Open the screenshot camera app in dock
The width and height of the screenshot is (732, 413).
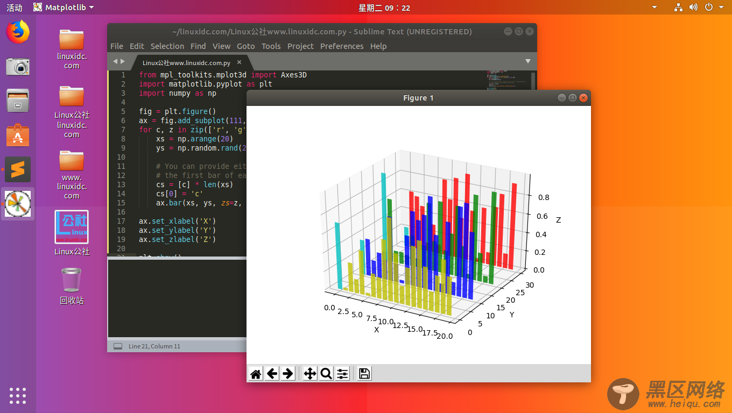coord(18,67)
